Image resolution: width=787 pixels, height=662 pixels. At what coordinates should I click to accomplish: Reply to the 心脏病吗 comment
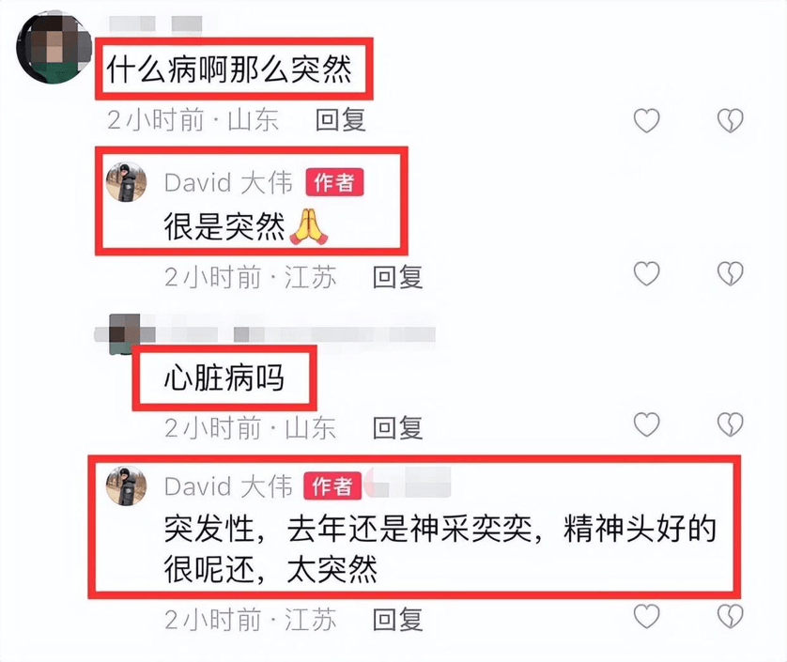398,428
